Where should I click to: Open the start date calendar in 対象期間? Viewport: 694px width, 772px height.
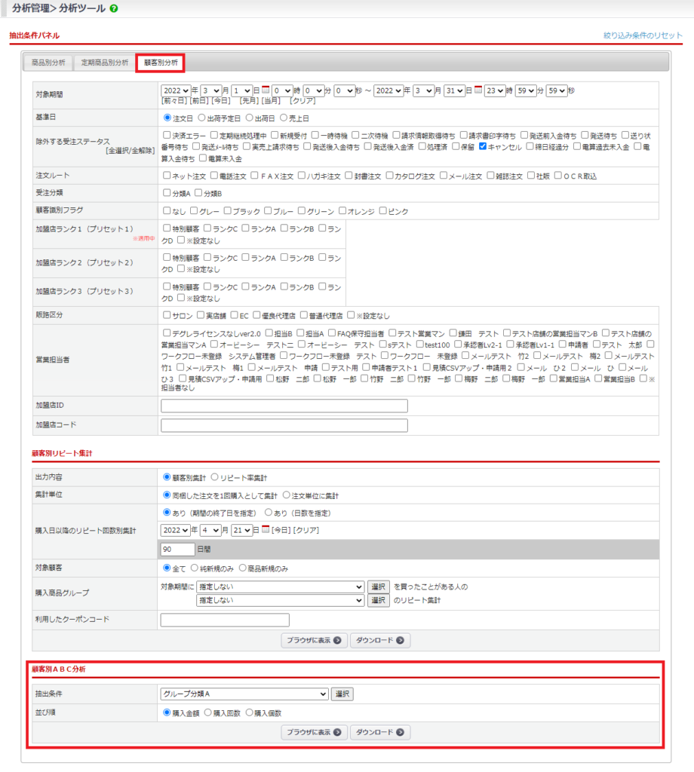(x=266, y=90)
